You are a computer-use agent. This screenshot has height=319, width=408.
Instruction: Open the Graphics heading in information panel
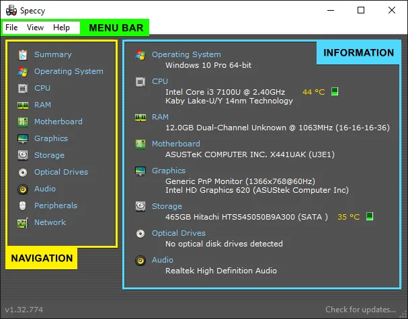click(x=168, y=171)
